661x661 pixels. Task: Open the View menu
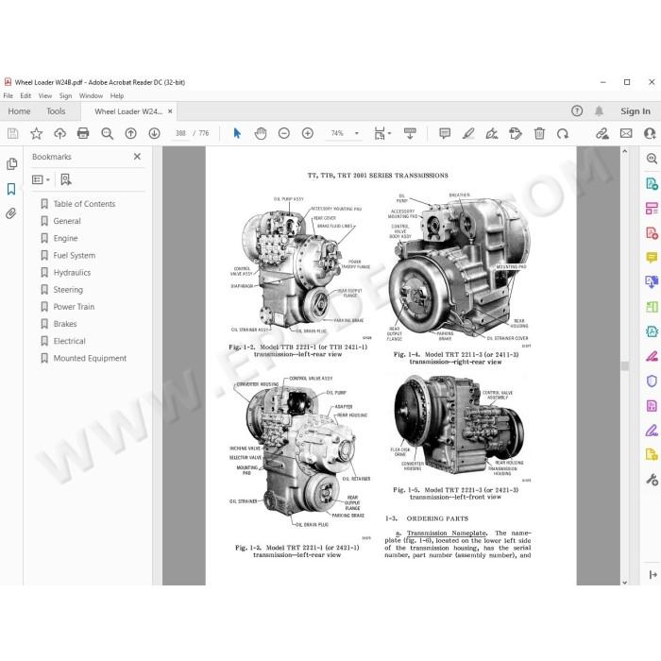point(44,95)
